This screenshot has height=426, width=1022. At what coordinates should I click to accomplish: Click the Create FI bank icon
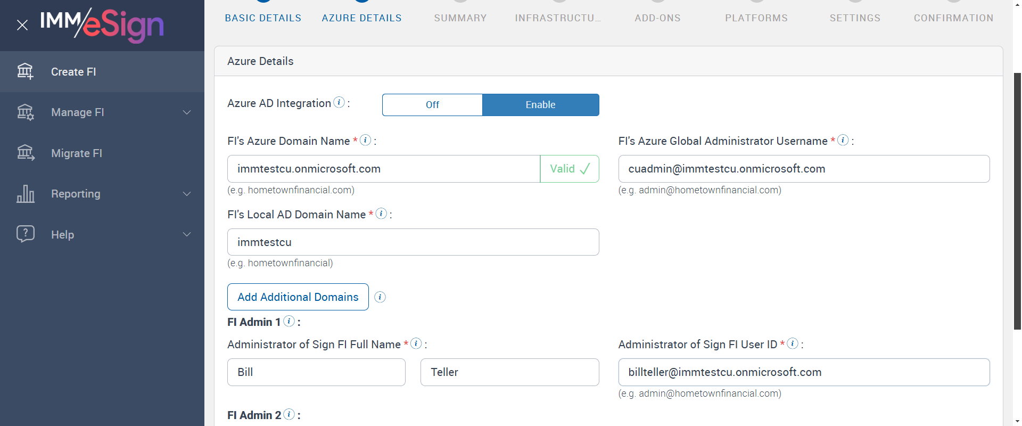(x=25, y=71)
